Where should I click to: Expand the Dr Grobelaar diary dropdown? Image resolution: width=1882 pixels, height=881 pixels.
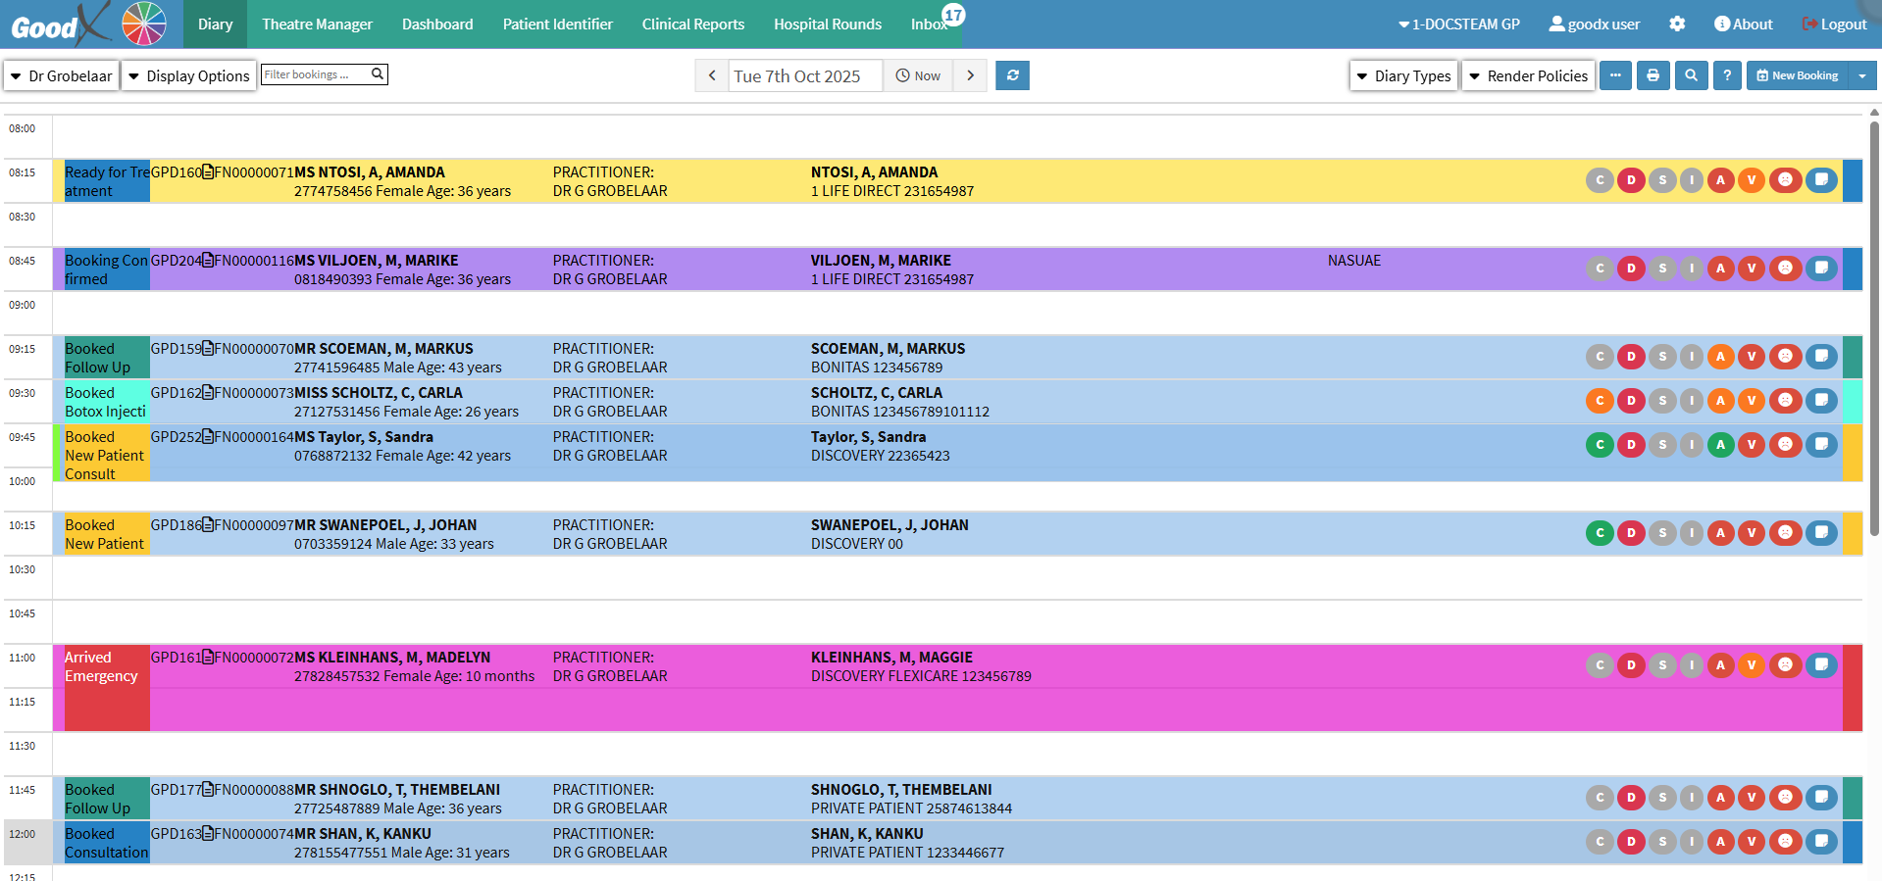pyautogui.click(x=62, y=75)
